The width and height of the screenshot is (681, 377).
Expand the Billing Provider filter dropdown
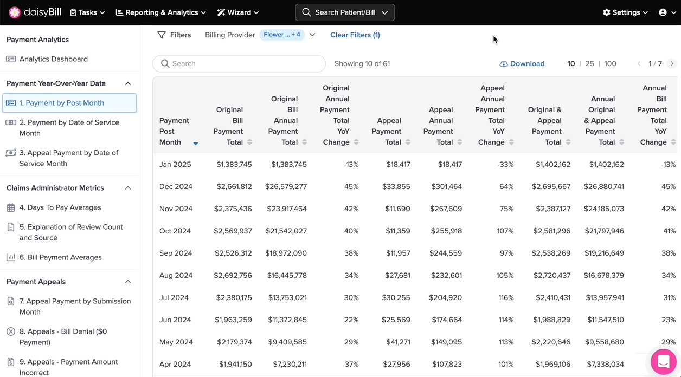pyautogui.click(x=312, y=35)
